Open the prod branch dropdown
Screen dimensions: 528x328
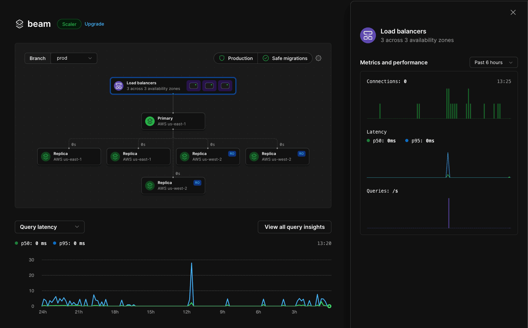[x=74, y=58]
